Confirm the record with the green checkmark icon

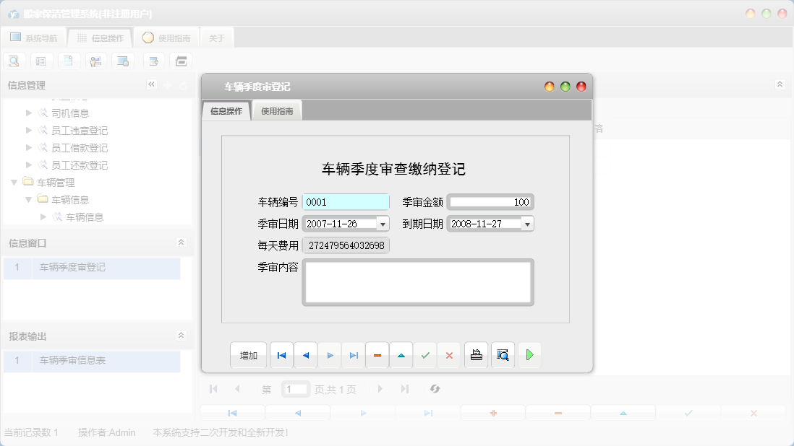(x=425, y=354)
